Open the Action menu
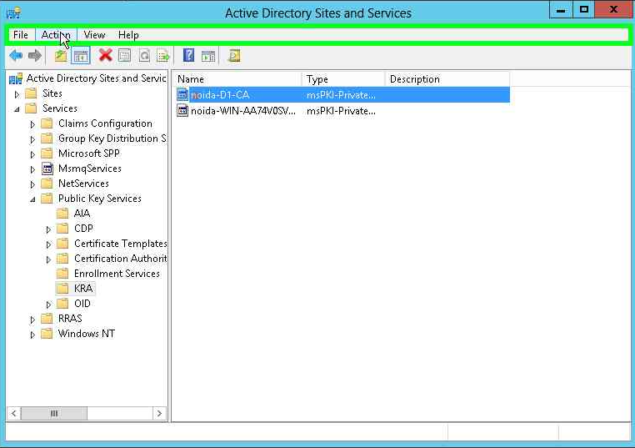The width and height of the screenshot is (635, 448). [56, 35]
